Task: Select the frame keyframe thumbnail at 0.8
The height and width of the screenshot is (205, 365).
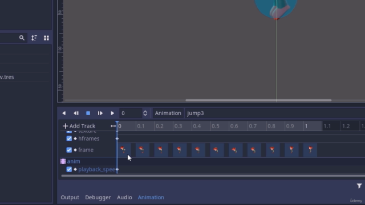Action: click(273, 150)
